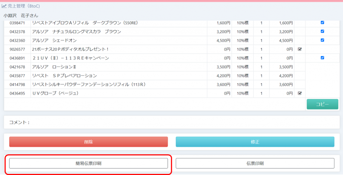Click the chart icon beside 売上管理 title

(x=4, y=6)
